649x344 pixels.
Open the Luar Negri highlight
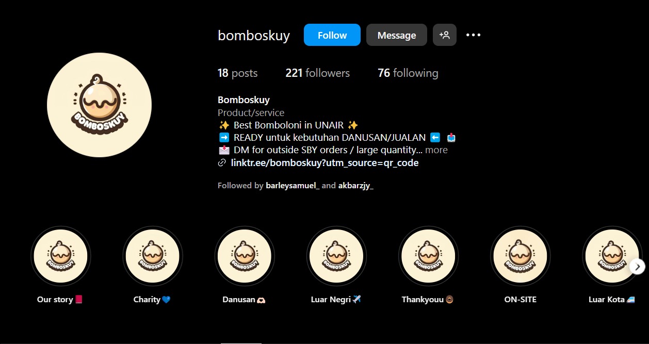336,256
